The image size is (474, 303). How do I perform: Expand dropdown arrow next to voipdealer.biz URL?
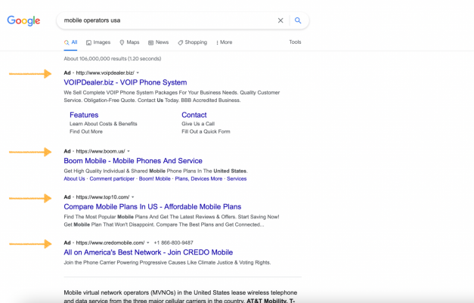pos(138,73)
